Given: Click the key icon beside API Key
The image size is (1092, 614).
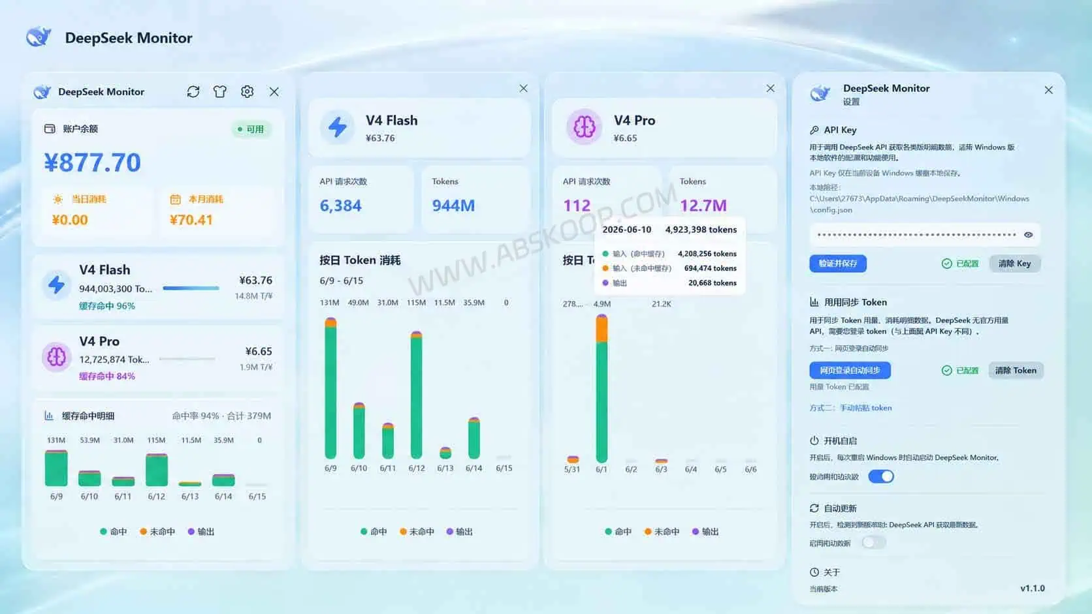Looking at the screenshot, I should (x=814, y=130).
